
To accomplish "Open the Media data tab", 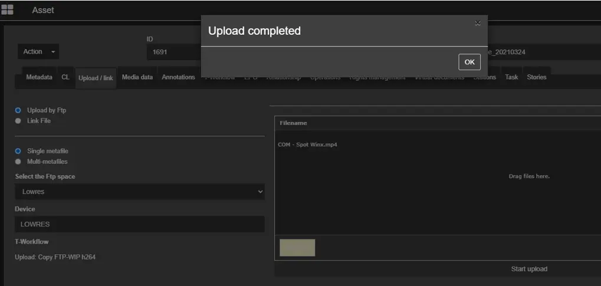I will click(137, 77).
